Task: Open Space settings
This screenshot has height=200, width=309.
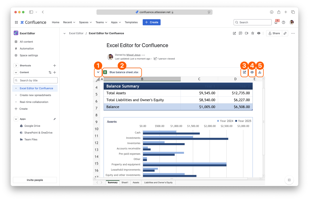Action: click(29, 55)
